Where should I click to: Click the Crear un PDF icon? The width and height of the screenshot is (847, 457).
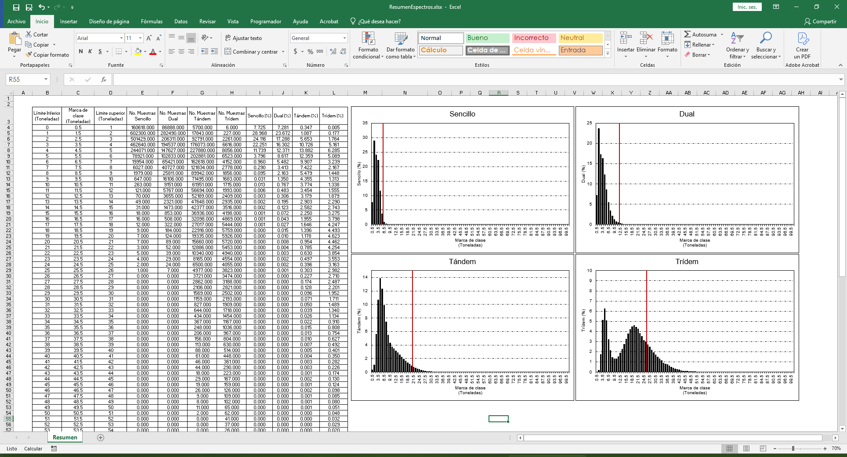802,39
